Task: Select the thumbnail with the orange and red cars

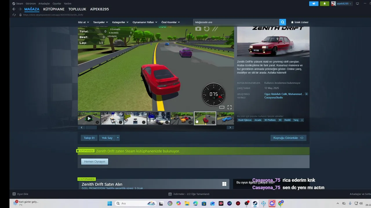Action: (x=182, y=118)
